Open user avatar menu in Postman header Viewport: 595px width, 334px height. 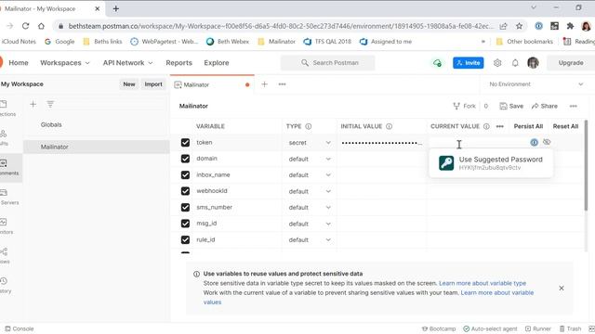coord(533,63)
